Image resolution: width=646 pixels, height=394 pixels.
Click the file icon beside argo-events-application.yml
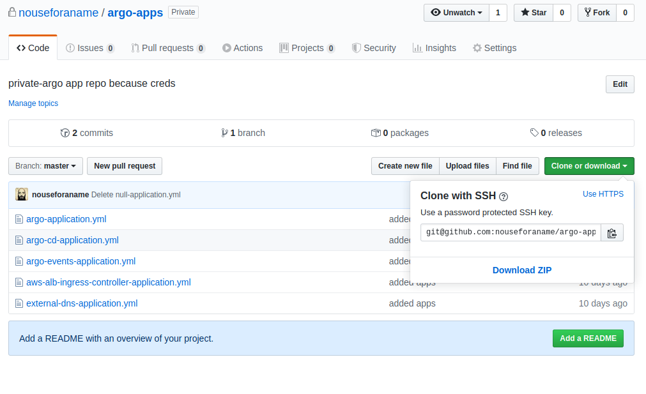tap(19, 261)
